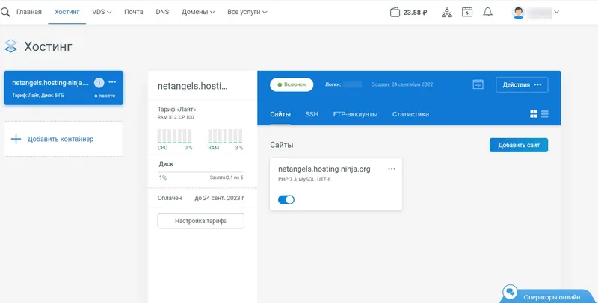Image resolution: width=598 pixels, height=303 pixels.
Task: Click the netangels.hosting-ninja.org site title
Action: 324,169
